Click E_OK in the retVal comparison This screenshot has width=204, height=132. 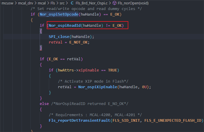[x=53, y=59]
